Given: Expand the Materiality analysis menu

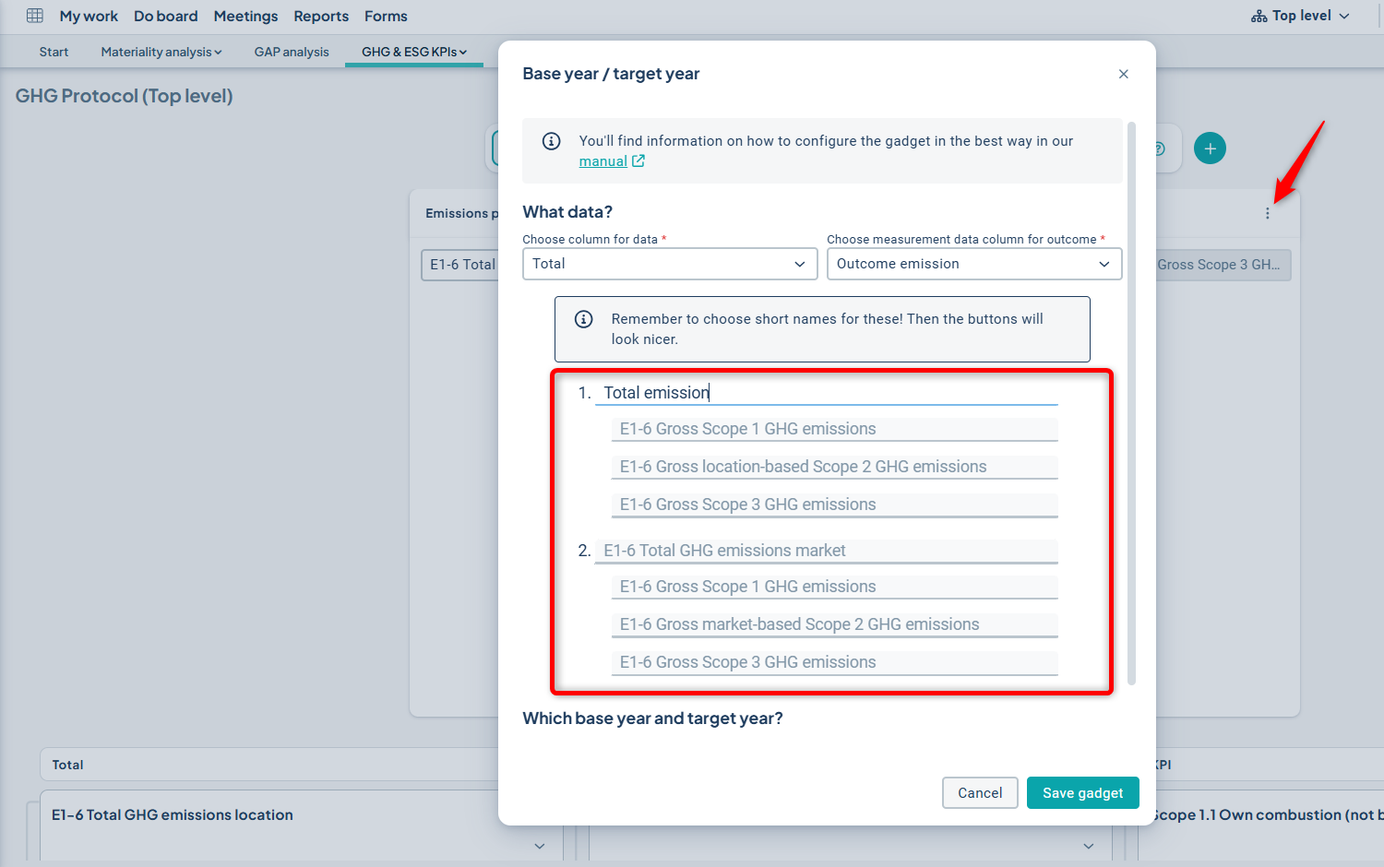Looking at the screenshot, I should (161, 52).
